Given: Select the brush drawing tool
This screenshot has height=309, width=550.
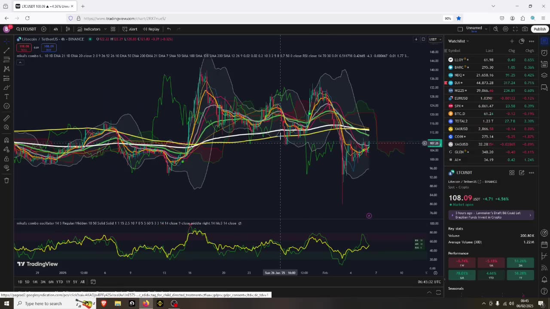Looking at the screenshot, I should 6,88.
